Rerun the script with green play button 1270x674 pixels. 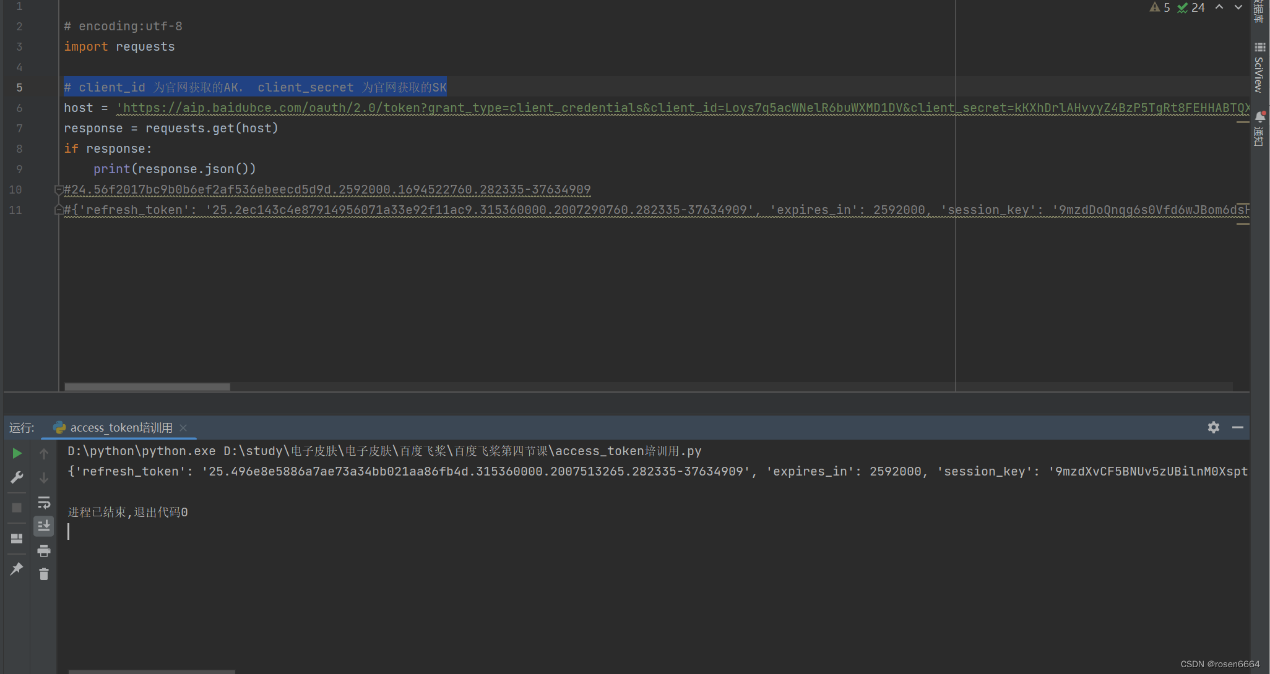17,453
